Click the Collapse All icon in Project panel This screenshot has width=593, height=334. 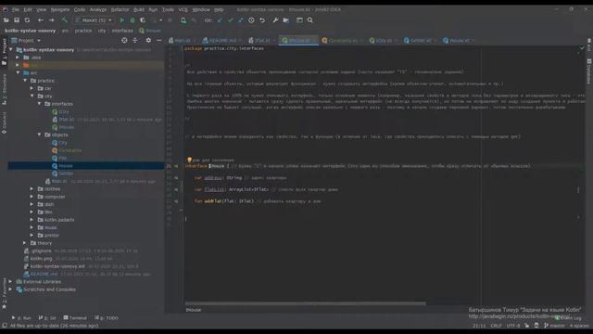[x=135, y=40]
